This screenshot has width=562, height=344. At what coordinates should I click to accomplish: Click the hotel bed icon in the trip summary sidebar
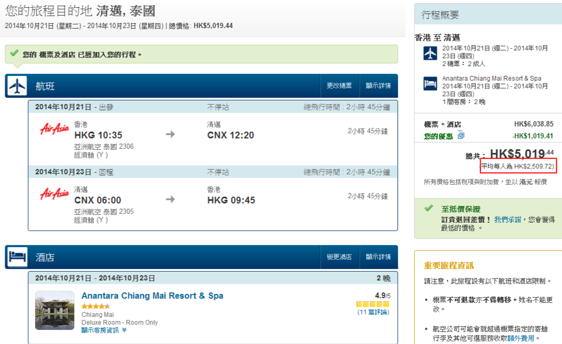pyautogui.click(x=430, y=83)
